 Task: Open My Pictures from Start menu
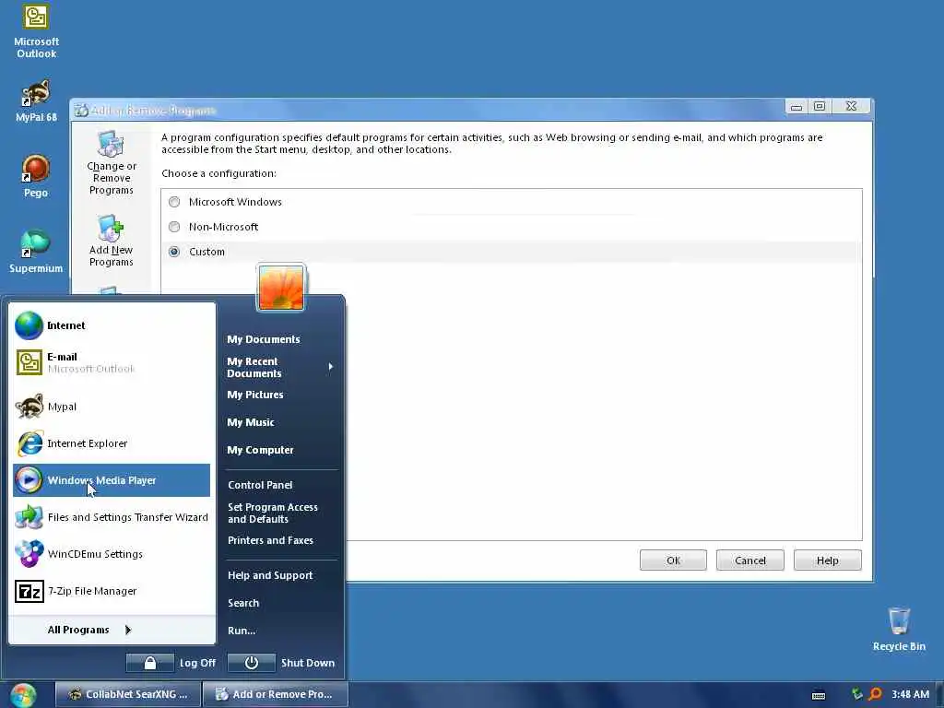255,395
